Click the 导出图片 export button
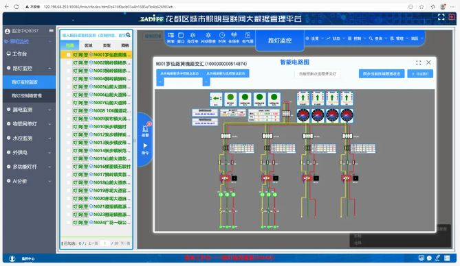The height and width of the screenshot is (266, 460). click(x=420, y=74)
